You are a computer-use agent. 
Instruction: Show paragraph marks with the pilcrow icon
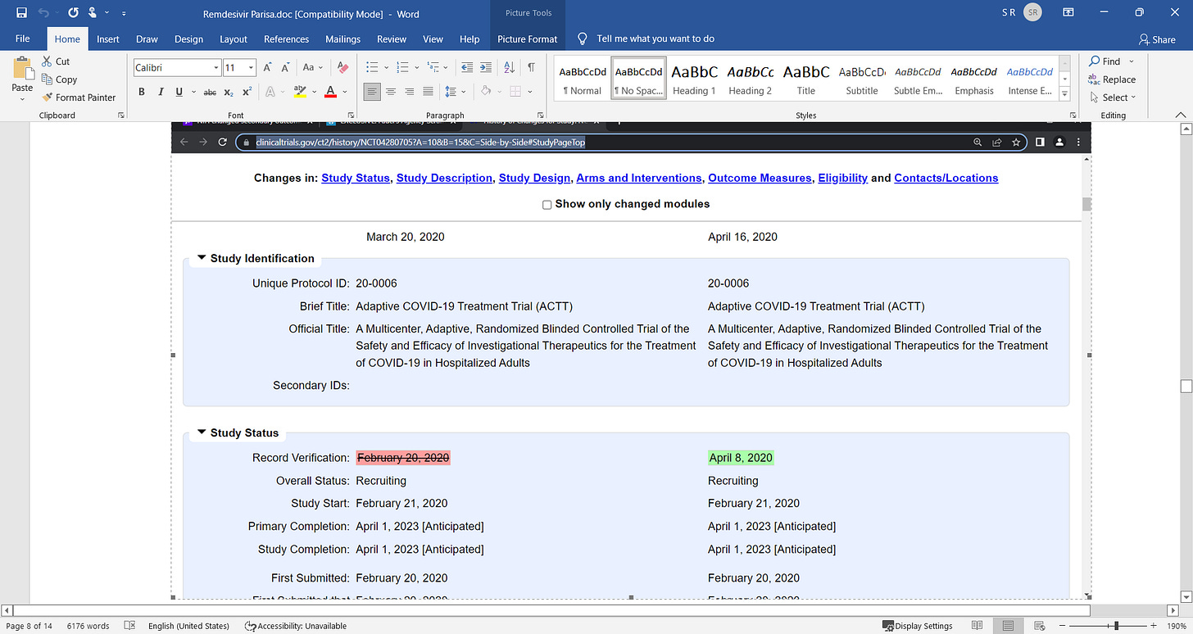click(x=531, y=67)
